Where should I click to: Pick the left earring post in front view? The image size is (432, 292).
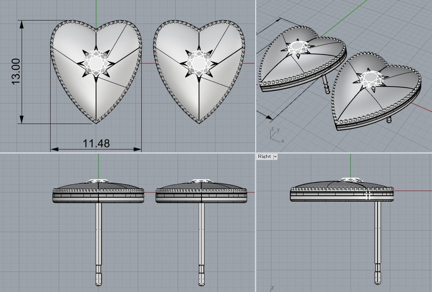98,244
